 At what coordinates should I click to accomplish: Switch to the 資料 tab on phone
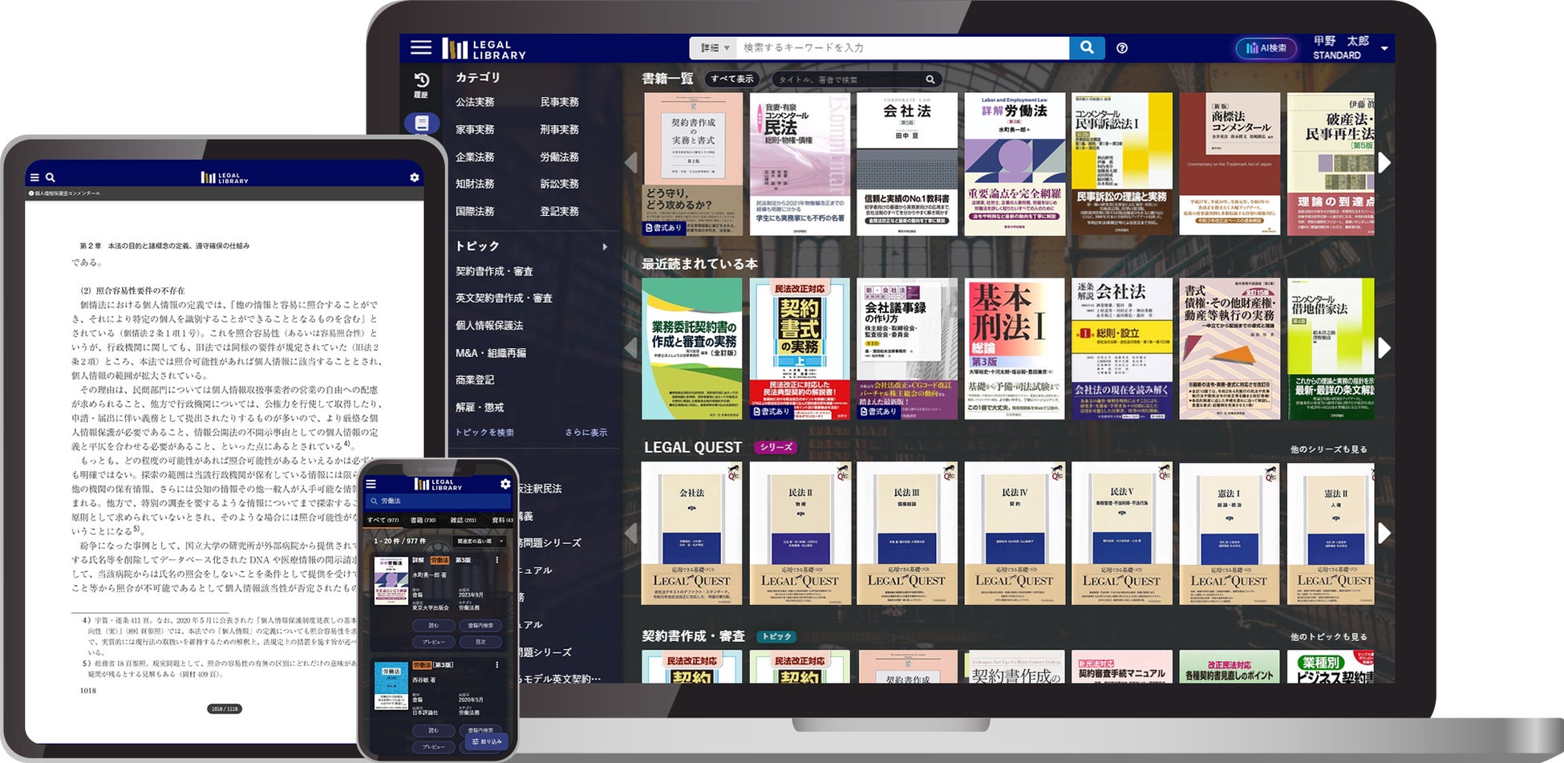click(x=502, y=520)
